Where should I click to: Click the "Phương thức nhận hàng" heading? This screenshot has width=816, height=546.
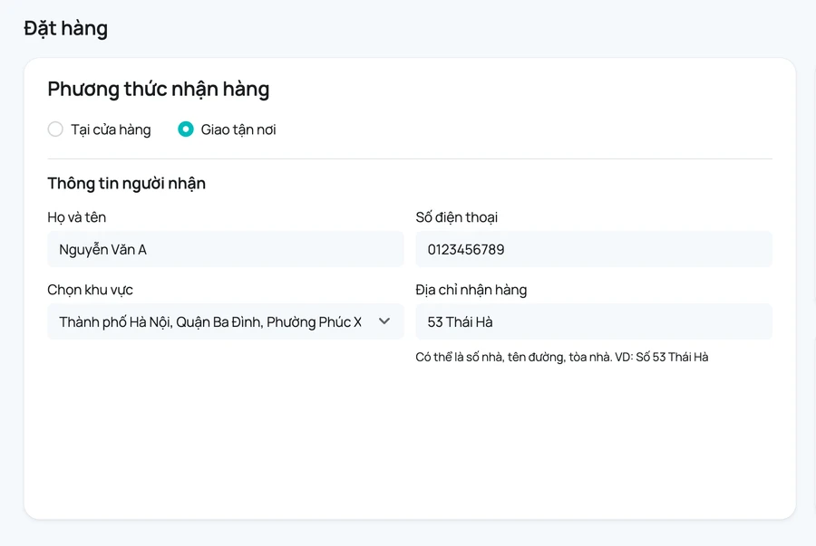pos(158,90)
